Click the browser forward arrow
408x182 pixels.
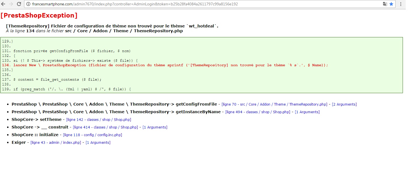(11, 4)
